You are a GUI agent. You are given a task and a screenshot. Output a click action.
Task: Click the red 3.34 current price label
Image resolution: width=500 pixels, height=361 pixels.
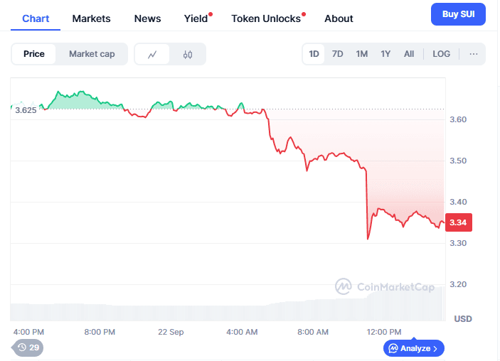(x=458, y=222)
